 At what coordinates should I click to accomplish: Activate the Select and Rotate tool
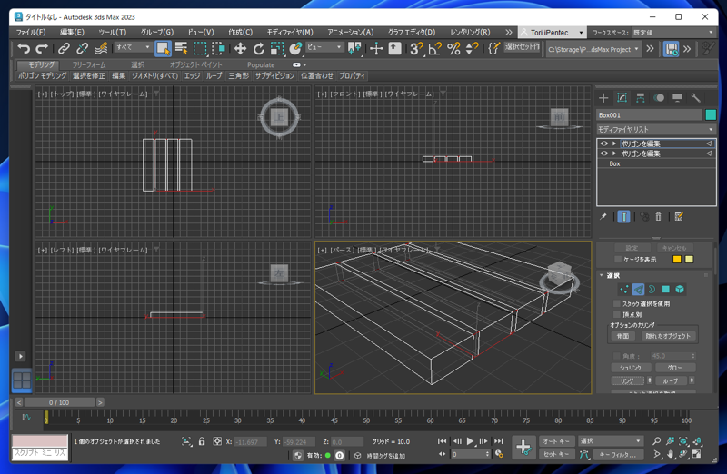click(258, 48)
